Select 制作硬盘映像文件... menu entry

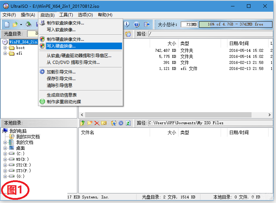click(81, 39)
